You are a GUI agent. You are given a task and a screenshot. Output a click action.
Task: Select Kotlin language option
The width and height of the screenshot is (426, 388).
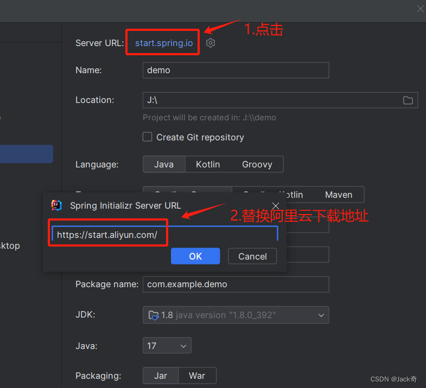[x=208, y=164]
